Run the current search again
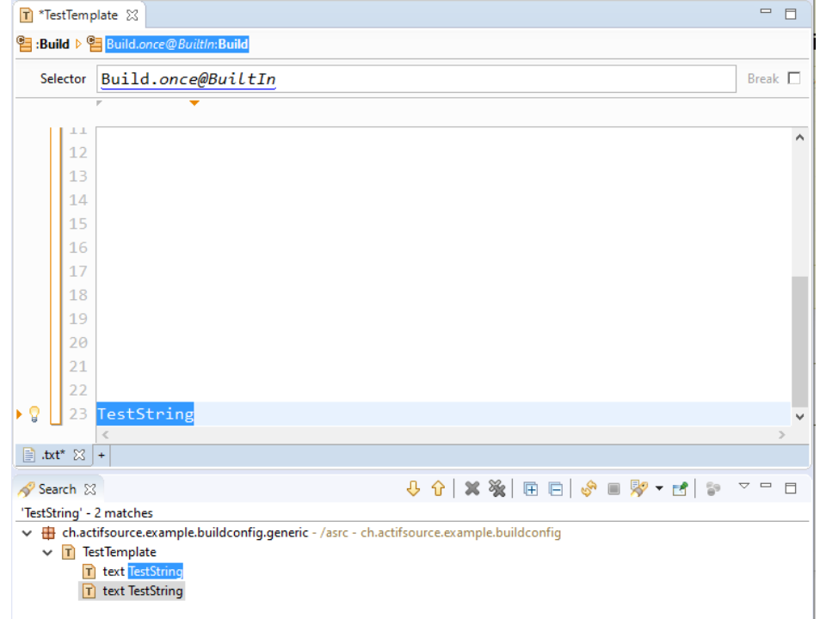The image size is (826, 619). tap(589, 489)
